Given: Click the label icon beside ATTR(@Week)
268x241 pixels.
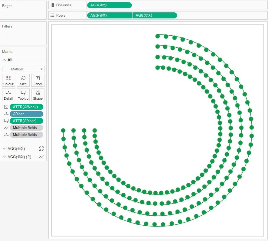Looking at the screenshot, I should point(6,107).
